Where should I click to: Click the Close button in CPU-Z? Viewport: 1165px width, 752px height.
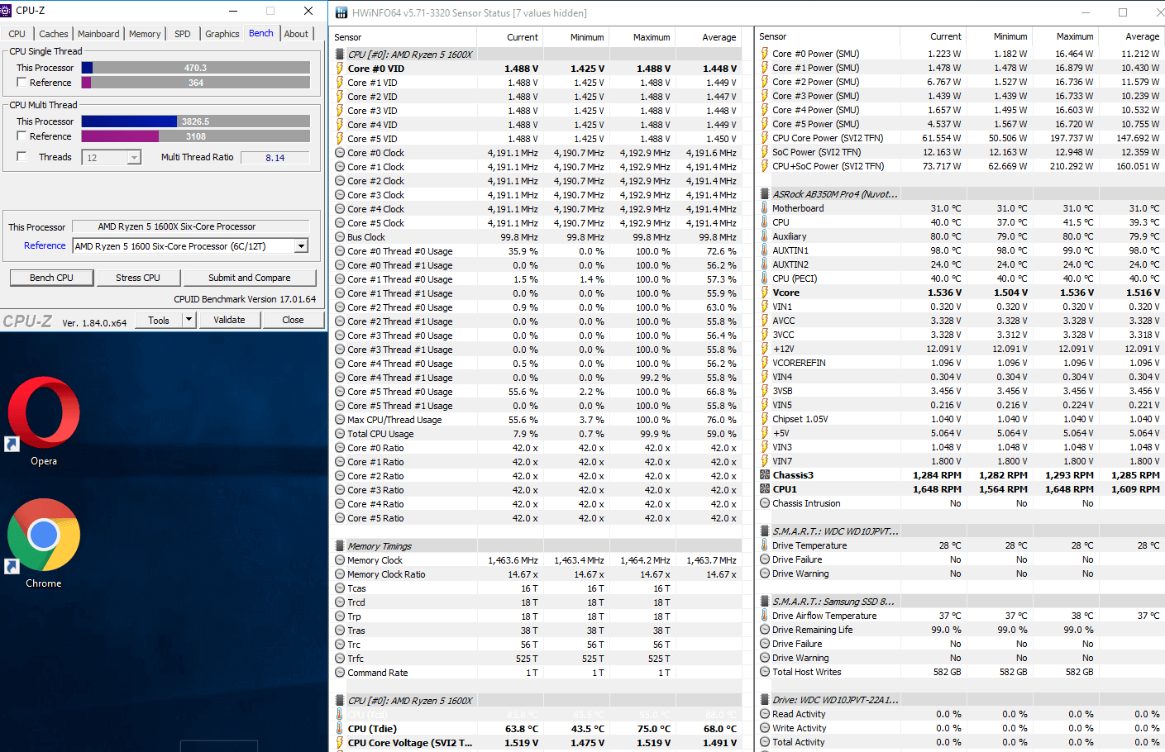pos(293,320)
